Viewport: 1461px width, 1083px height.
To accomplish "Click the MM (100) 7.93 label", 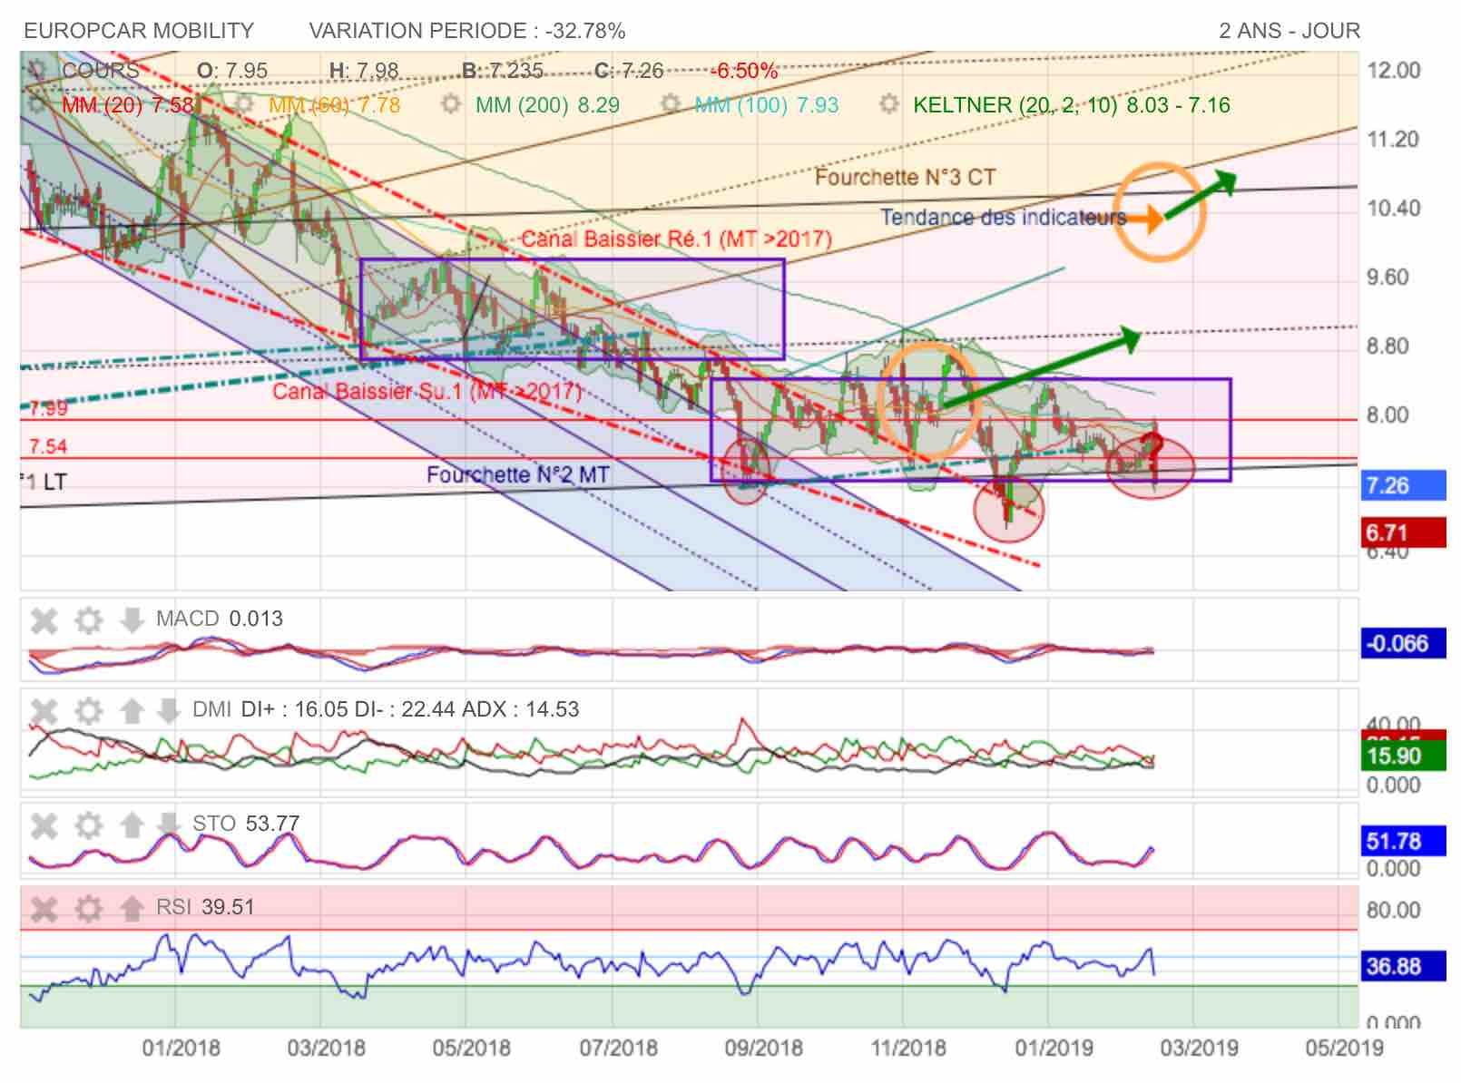I will tap(767, 105).
